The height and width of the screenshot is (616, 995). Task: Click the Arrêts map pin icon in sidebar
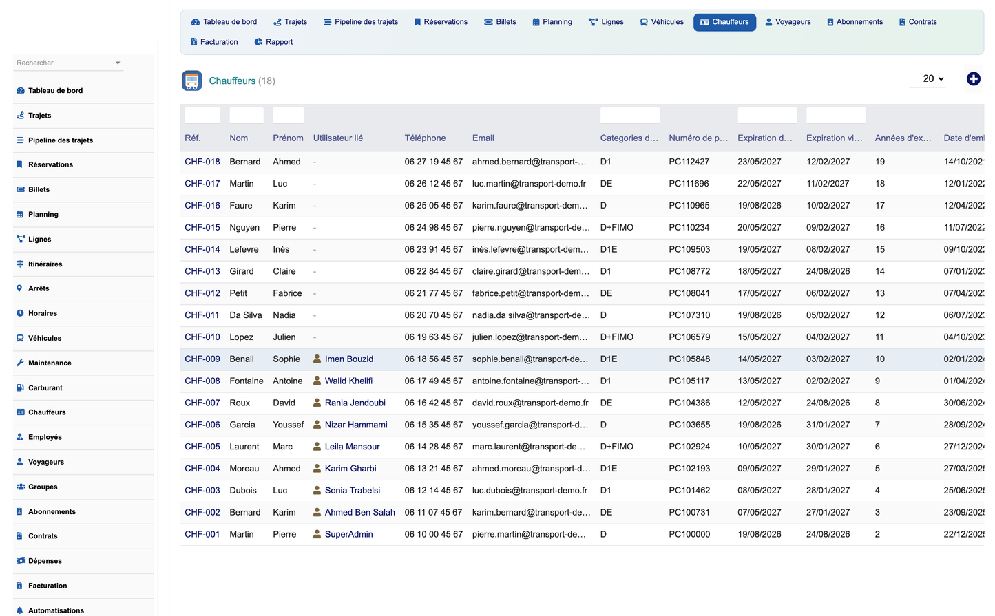tap(20, 288)
